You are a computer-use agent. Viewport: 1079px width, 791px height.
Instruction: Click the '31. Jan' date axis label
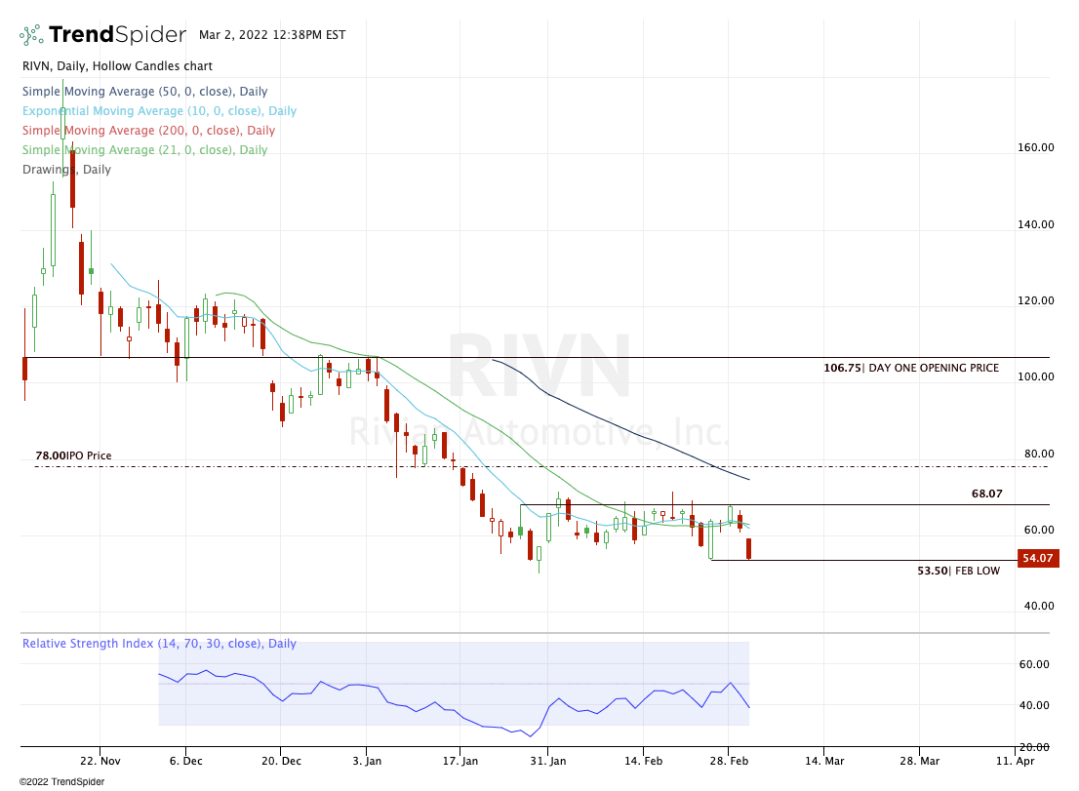click(548, 761)
